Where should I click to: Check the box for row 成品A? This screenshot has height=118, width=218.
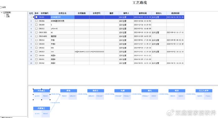tap(36, 55)
